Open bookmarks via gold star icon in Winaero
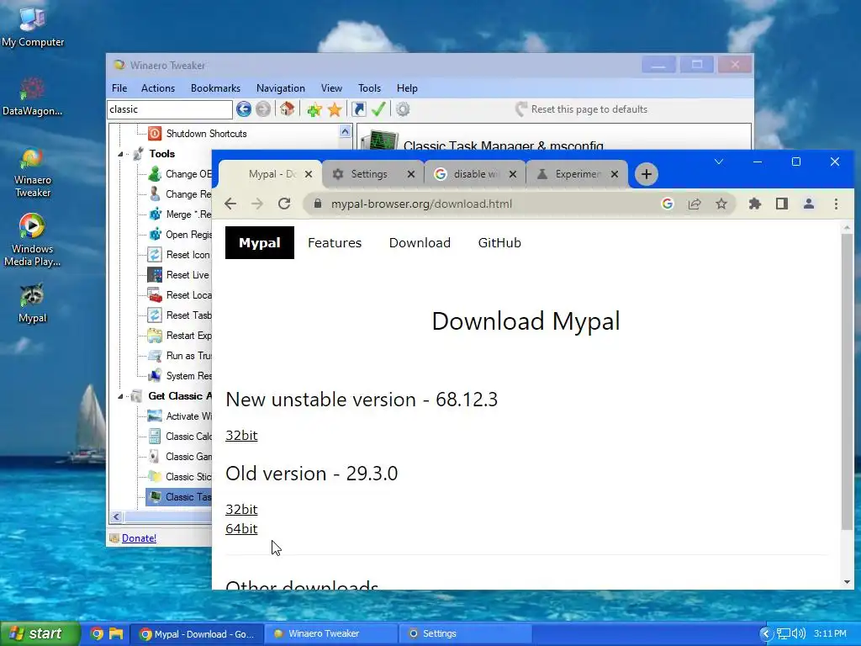This screenshot has width=861, height=646. (x=335, y=109)
